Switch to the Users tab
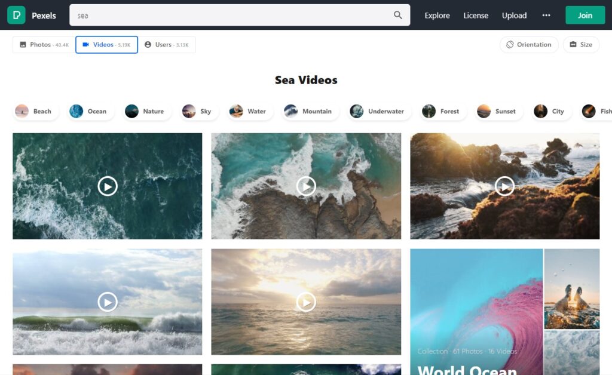612x375 pixels. point(167,45)
